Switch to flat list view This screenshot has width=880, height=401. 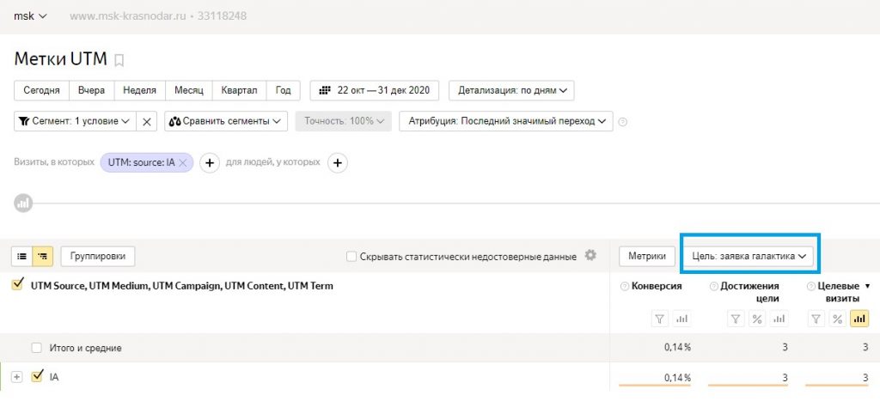[21, 256]
